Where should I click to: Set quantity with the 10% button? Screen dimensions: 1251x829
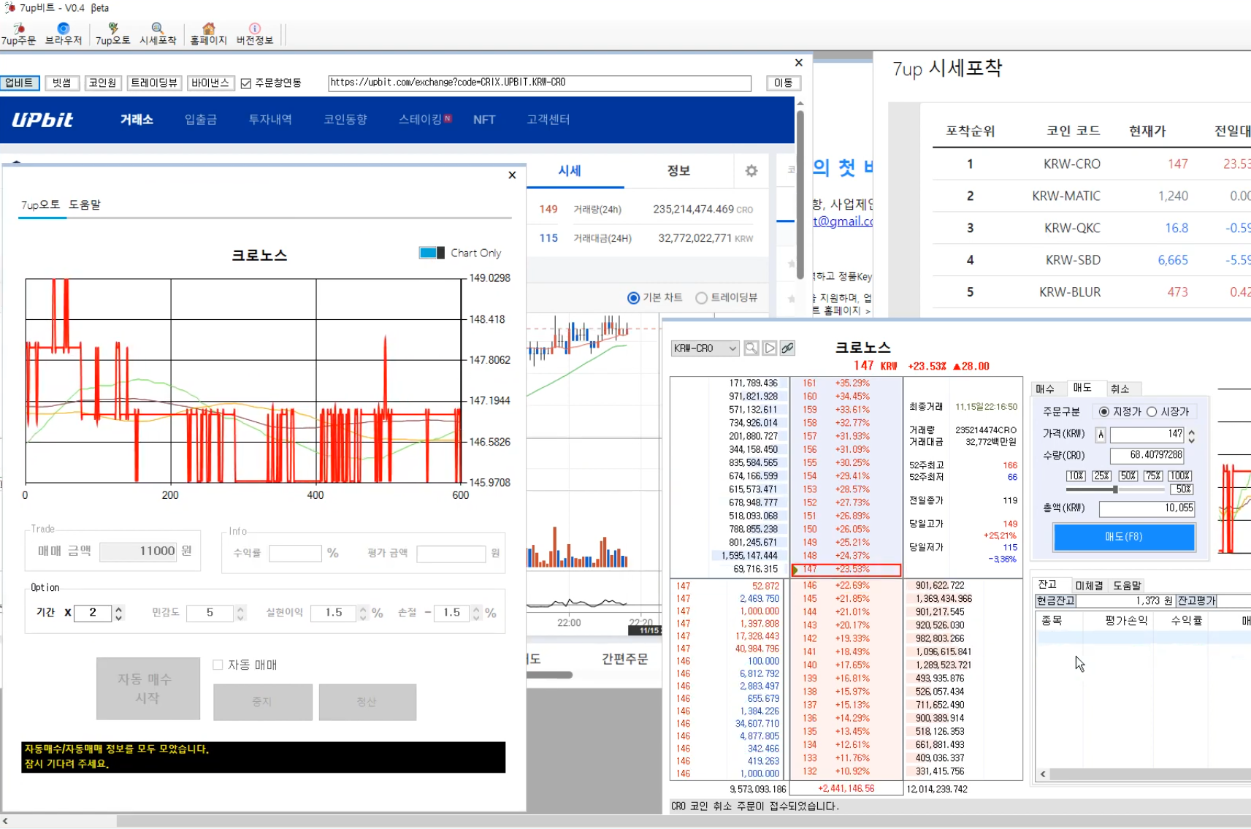tap(1076, 475)
